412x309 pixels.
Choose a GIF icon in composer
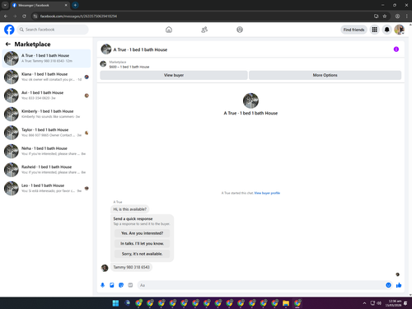[130, 285]
